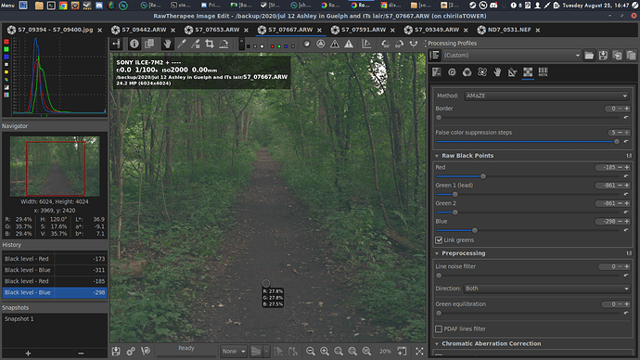Collapse the Raw Black Points section
Viewport: 640px width, 360px height.
(x=437, y=156)
